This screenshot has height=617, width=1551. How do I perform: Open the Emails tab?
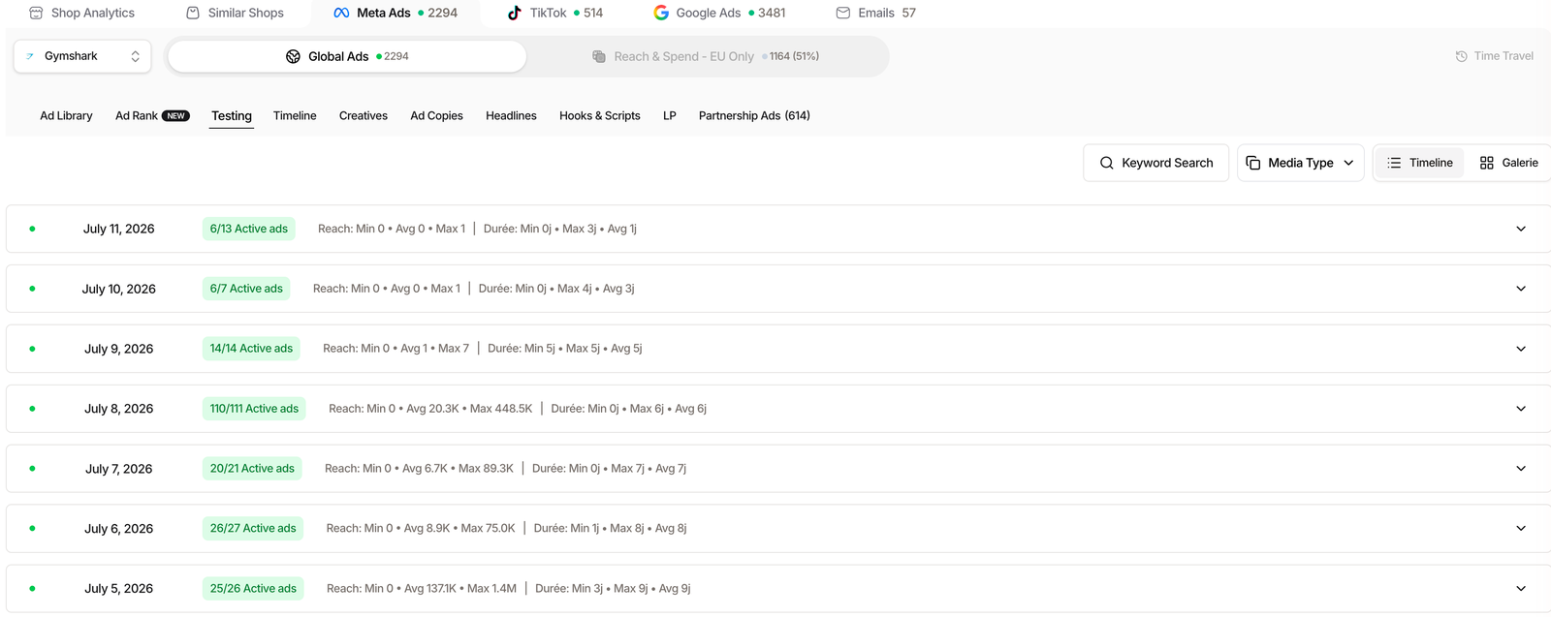coord(875,13)
